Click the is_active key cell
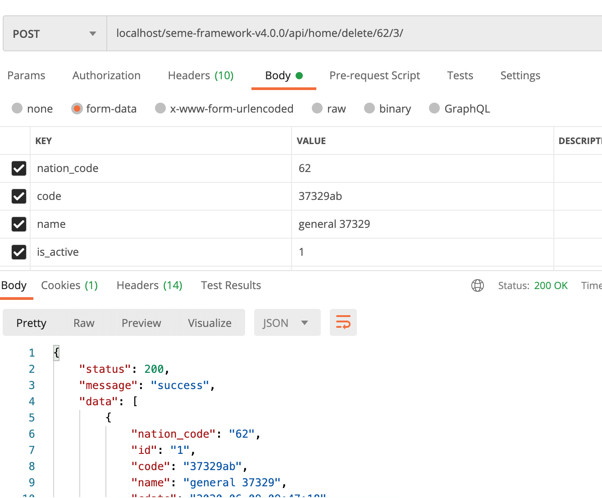602x498 pixels. (x=161, y=252)
